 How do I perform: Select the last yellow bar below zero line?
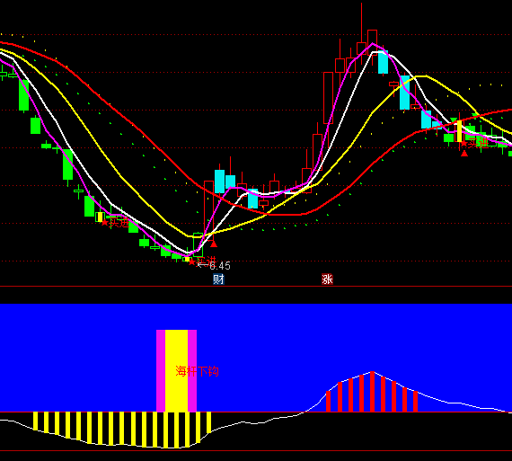pos(208,422)
